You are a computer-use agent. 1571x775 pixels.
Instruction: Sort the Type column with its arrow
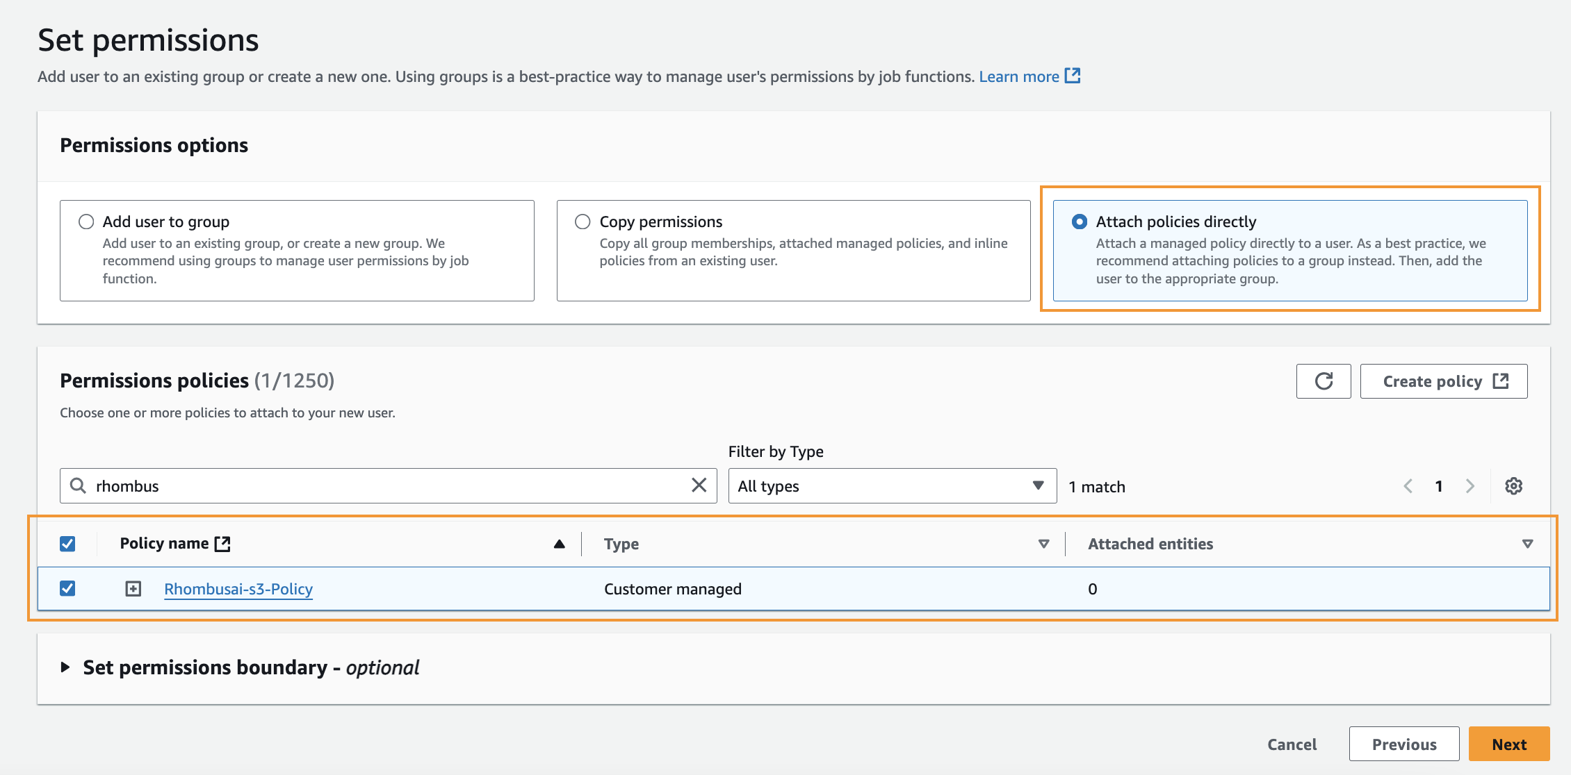tap(1043, 544)
